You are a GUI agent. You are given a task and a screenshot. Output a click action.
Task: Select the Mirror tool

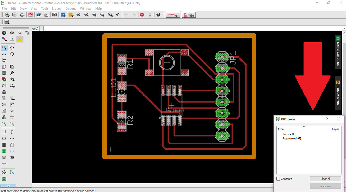(x=4, y=54)
